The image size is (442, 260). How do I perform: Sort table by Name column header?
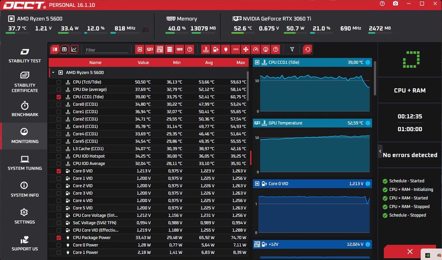(95, 63)
